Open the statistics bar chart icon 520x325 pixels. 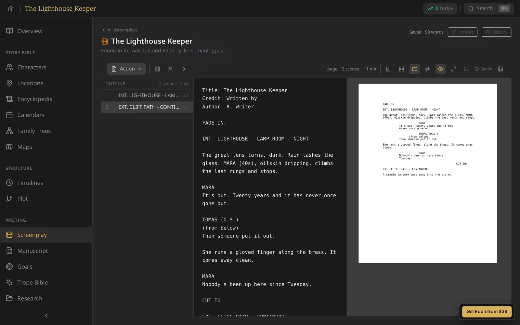388,69
